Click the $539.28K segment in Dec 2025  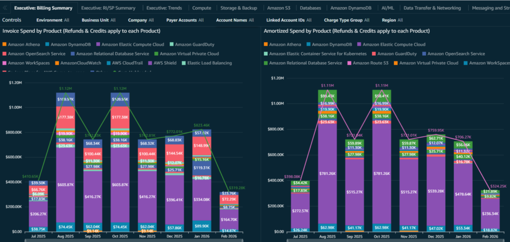tap(436, 191)
